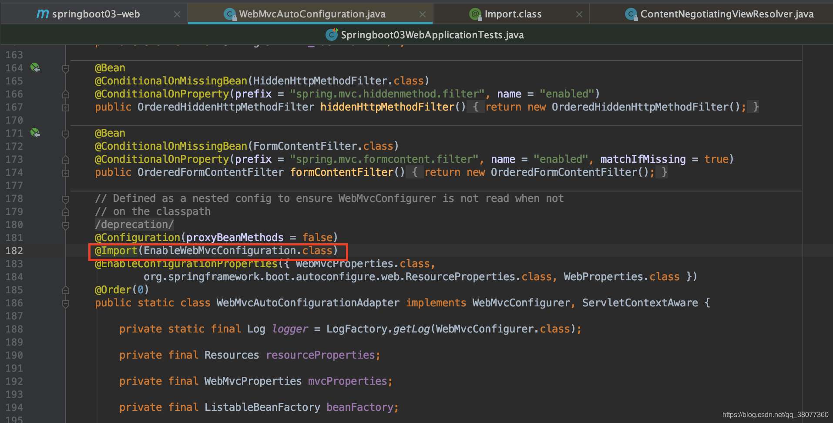Image resolution: width=833 pixels, height=423 pixels.
Task: Expand the folded method at line 167
Action: pyautogui.click(x=66, y=107)
